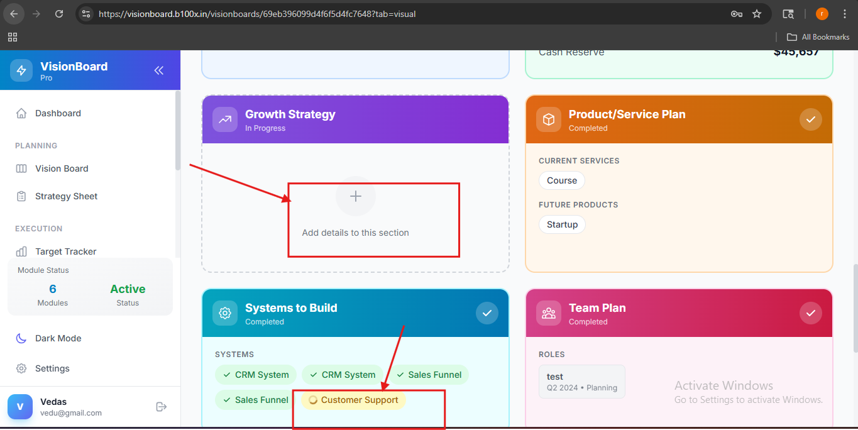Click the password key icon in address bar
The width and height of the screenshot is (858, 430).
(737, 14)
